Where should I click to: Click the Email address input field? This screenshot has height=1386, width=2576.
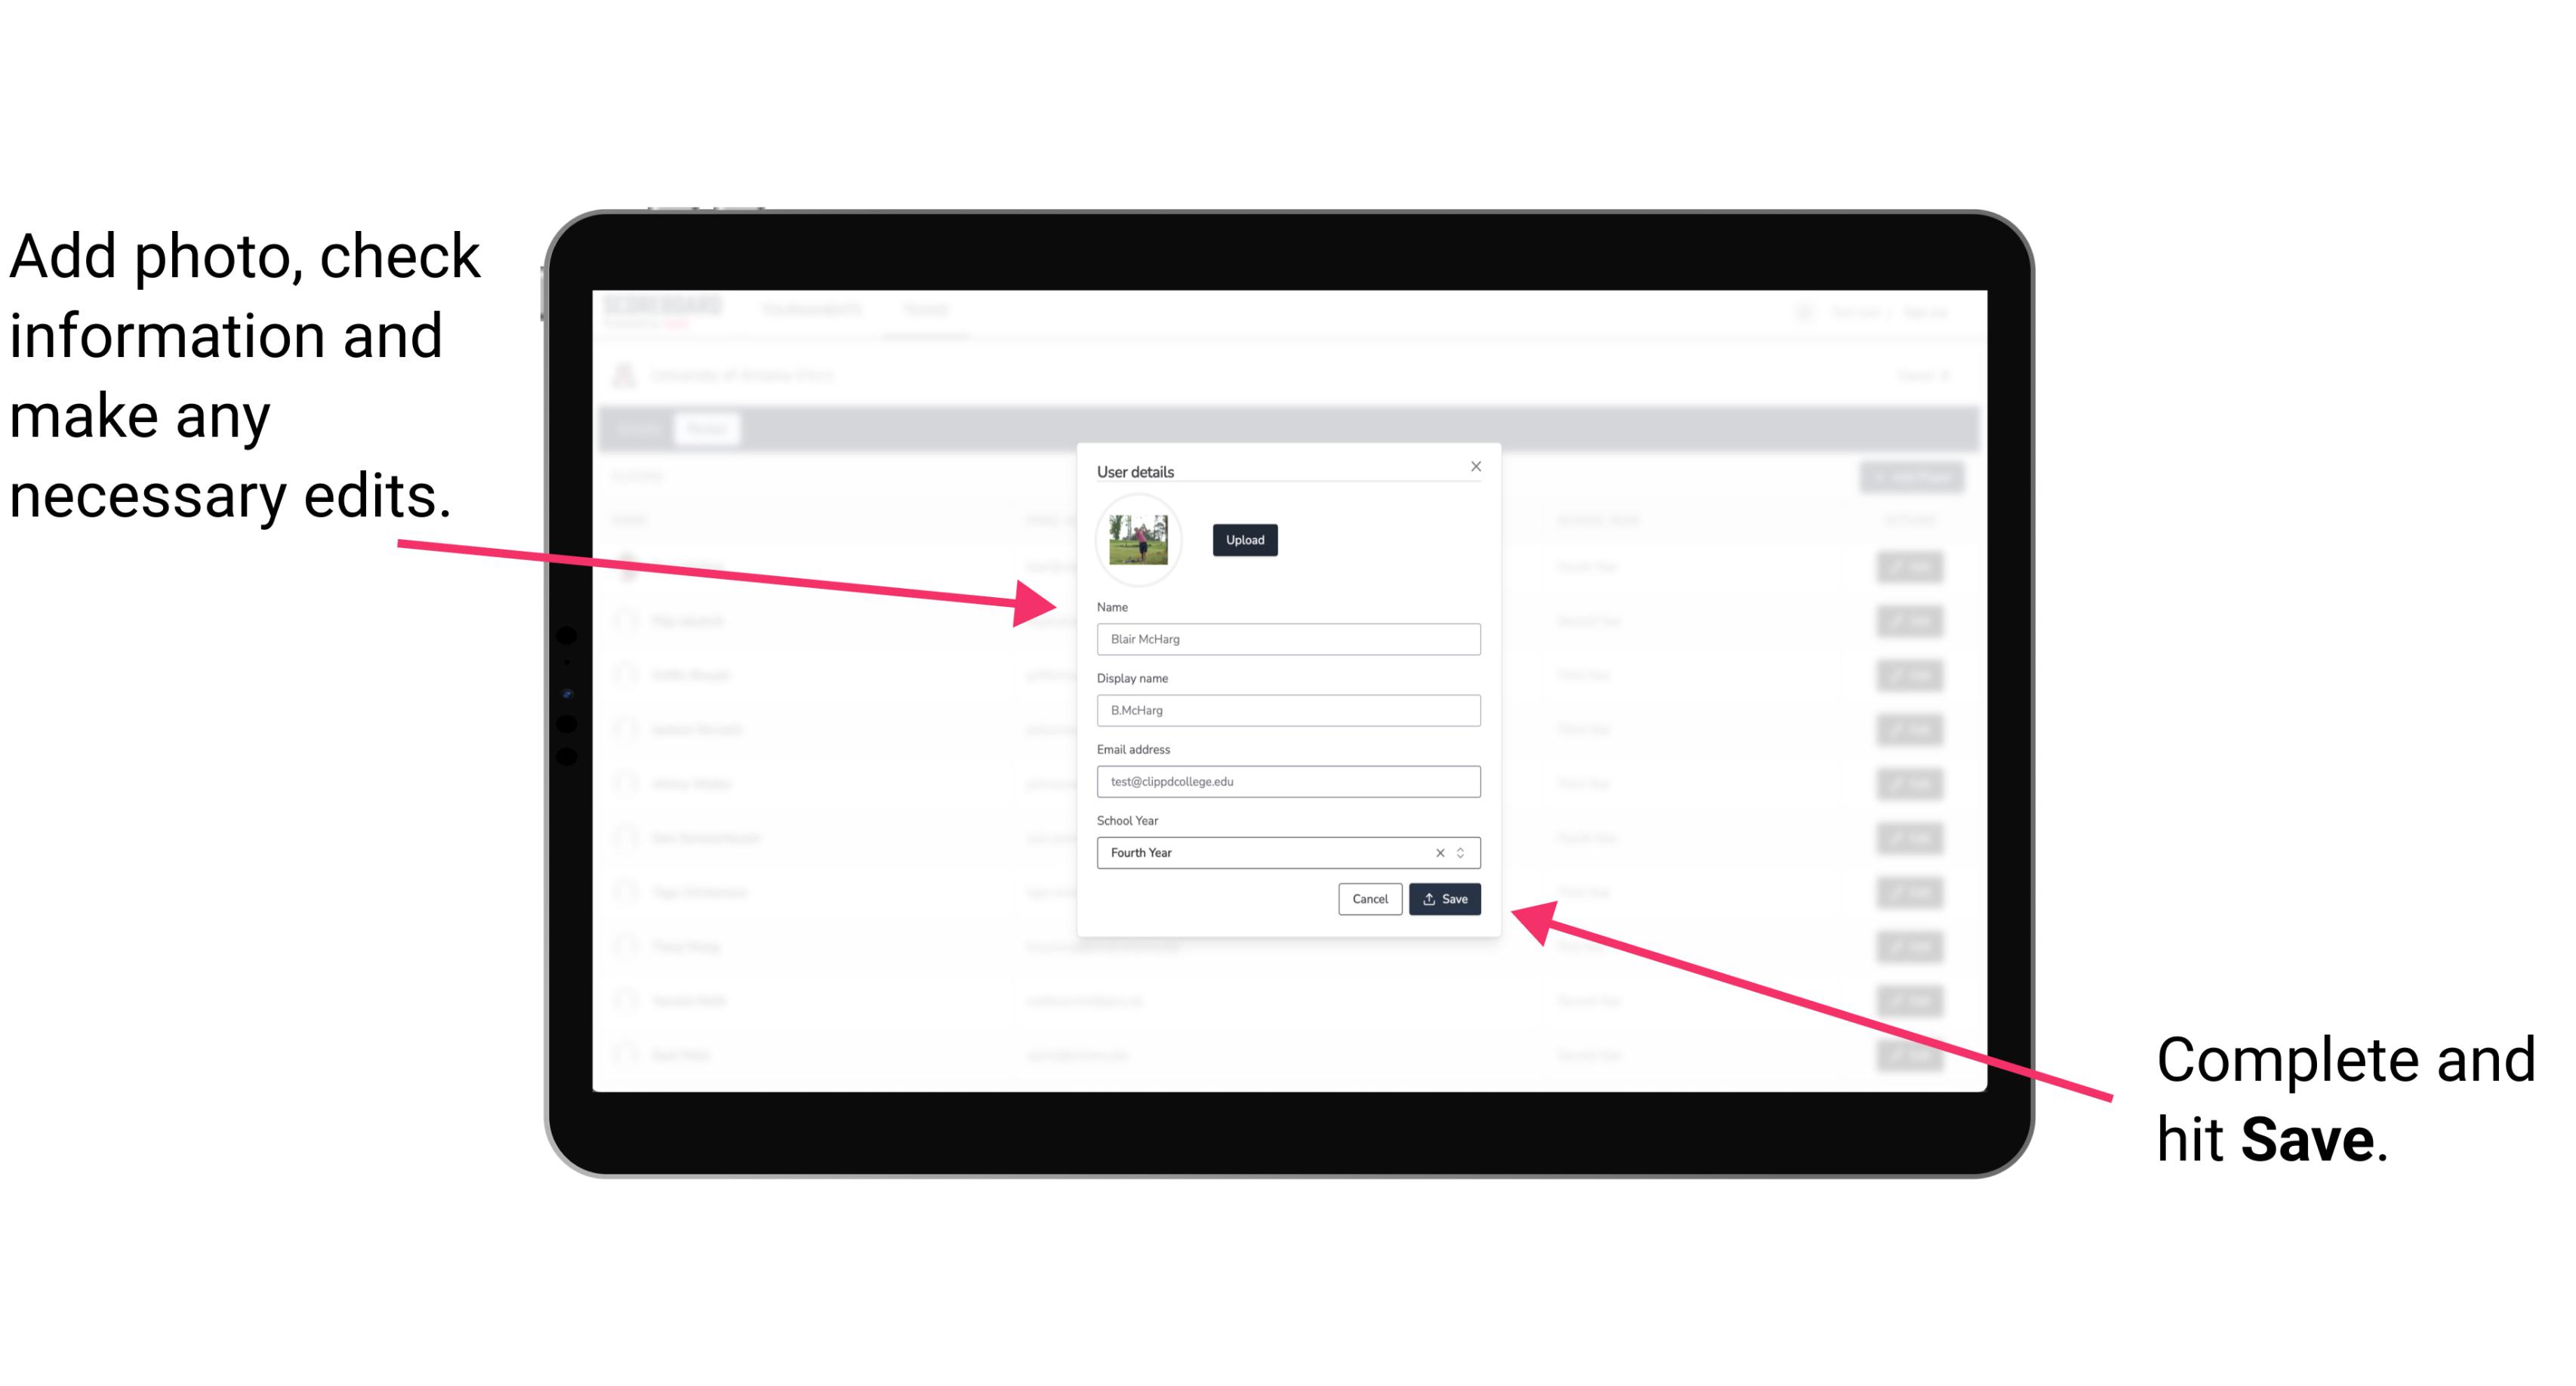(x=1289, y=782)
